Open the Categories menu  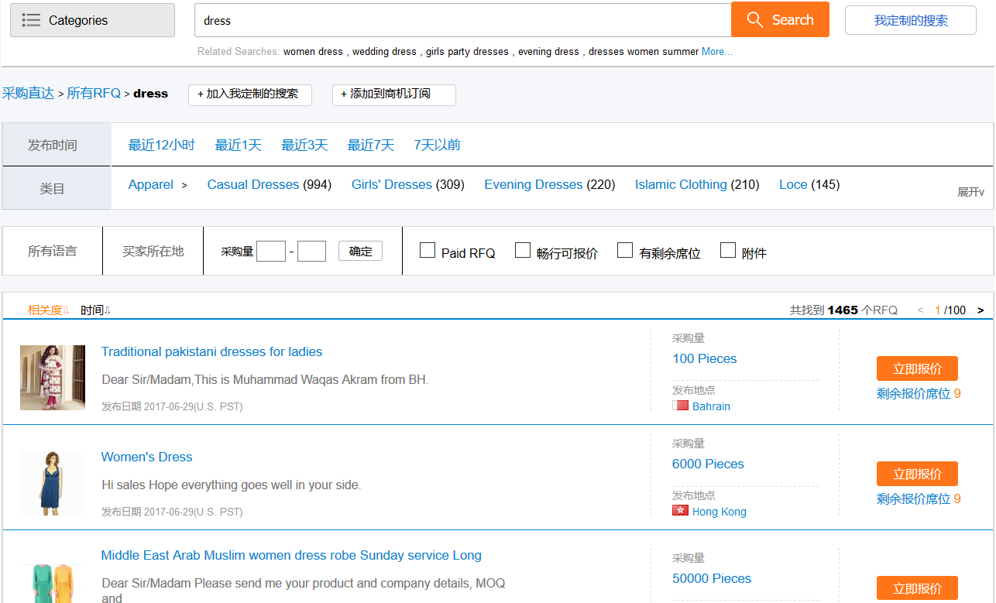coord(92,20)
